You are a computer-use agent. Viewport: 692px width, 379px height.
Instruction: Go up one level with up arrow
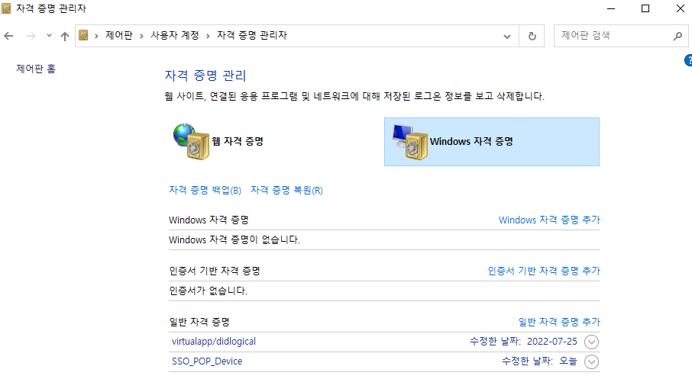click(x=65, y=36)
